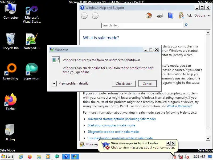Expand View problem details
This screenshot has height=160, width=213.
(54, 83)
